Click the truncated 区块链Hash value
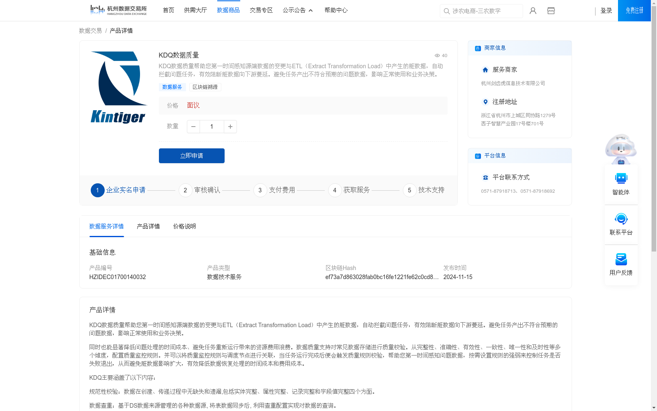 click(x=382, y=277)
